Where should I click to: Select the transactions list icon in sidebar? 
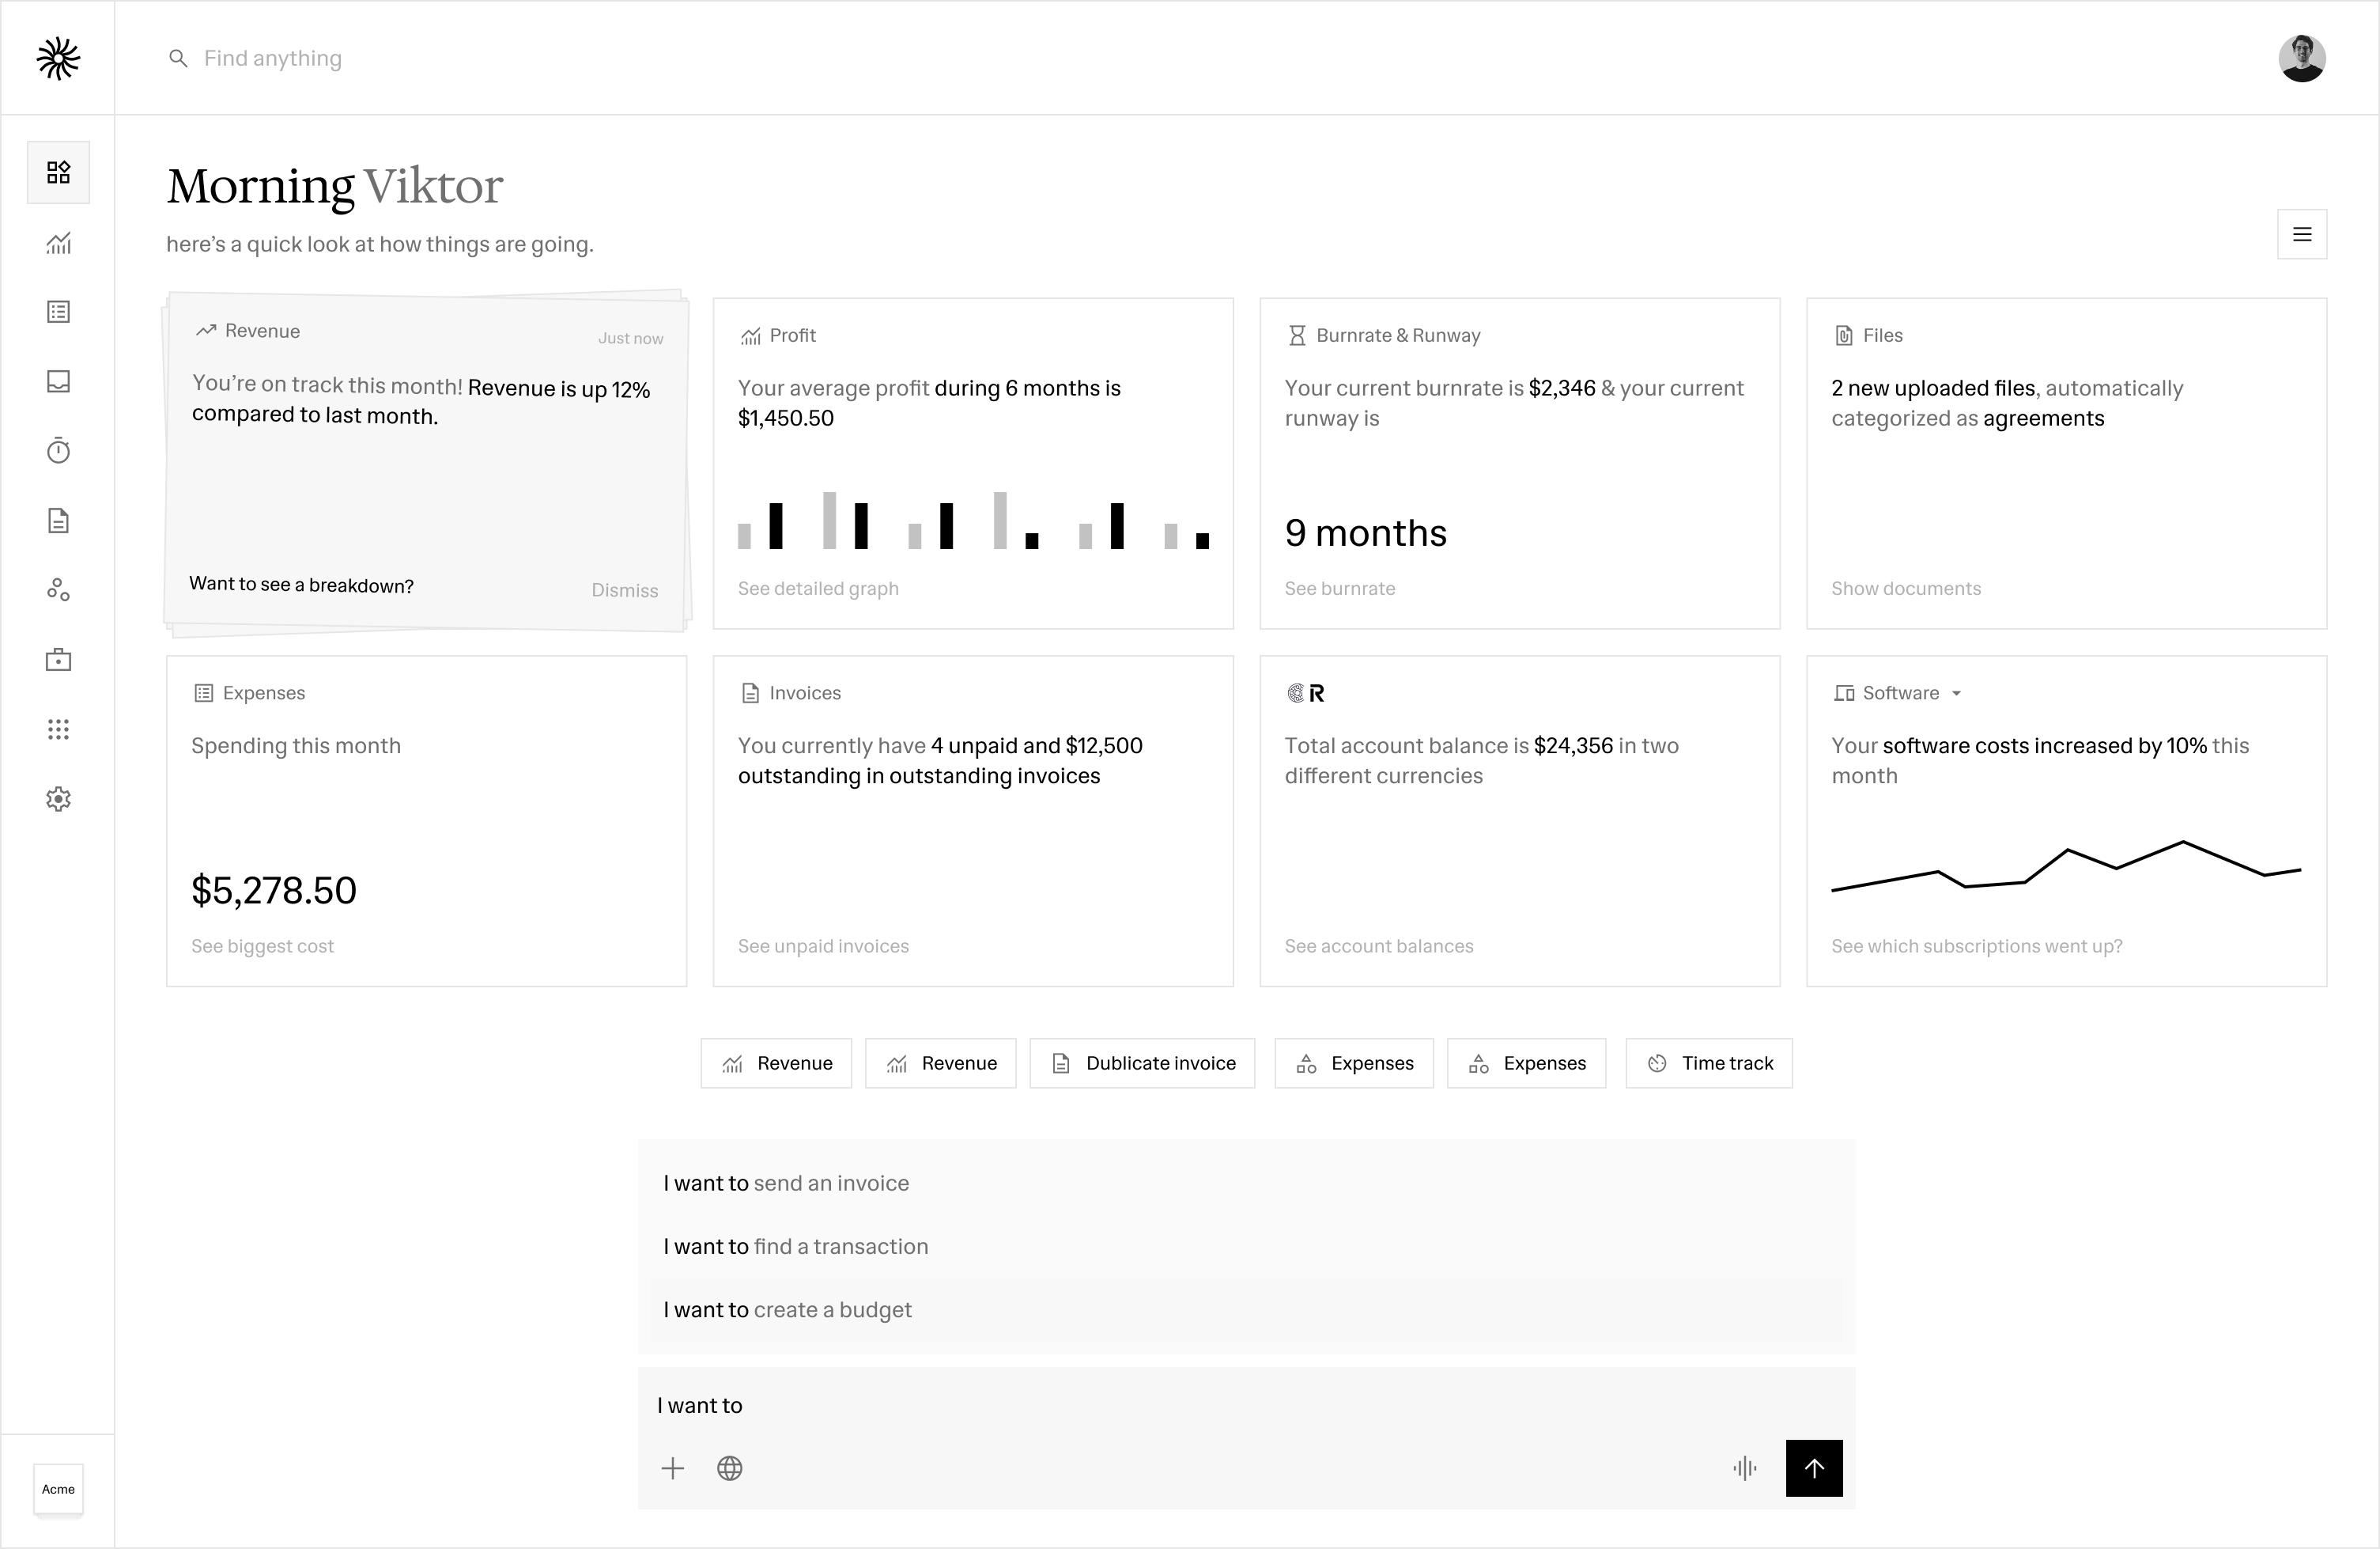(58, 311)
